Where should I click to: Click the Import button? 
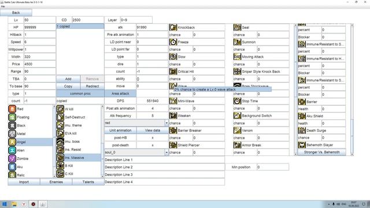click(x=24, y=182)
